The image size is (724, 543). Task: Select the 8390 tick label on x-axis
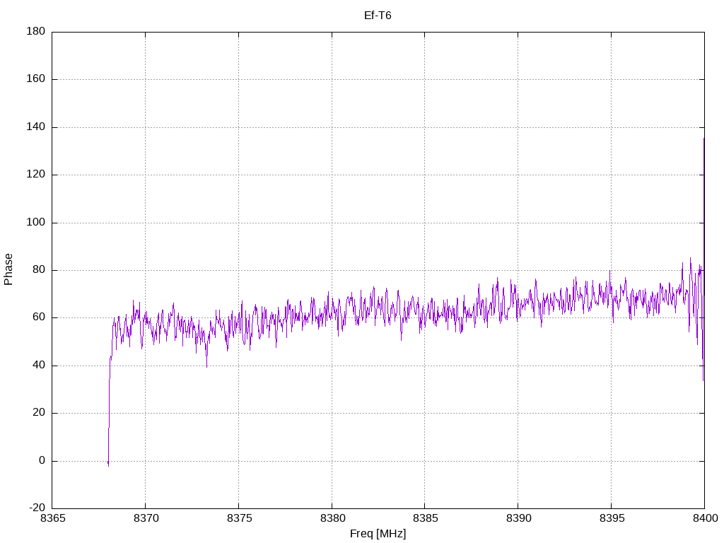tap(518, 519)
